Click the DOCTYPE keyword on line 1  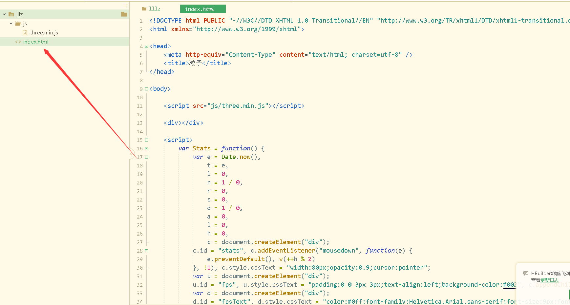point(167,21)
